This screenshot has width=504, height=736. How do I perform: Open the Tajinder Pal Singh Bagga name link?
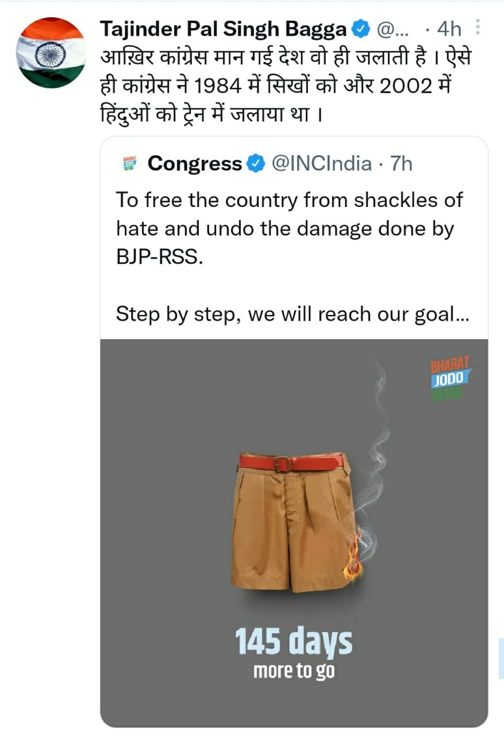pos(223,29)
